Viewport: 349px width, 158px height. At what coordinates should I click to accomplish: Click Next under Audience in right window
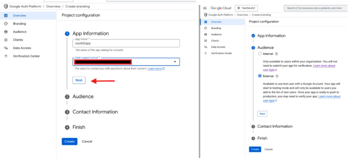click(x=262, y=114)
